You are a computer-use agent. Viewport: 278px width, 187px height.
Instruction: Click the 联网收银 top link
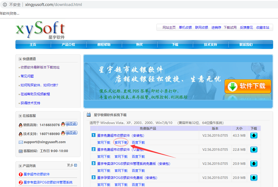(202, 27)
